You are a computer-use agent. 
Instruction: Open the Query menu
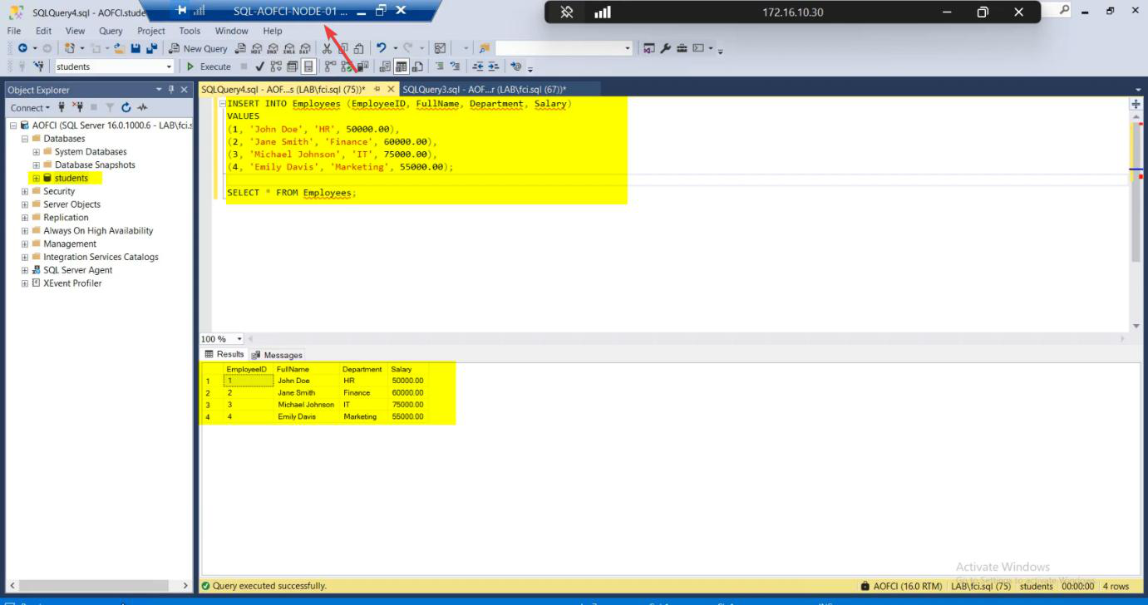click(111, 31)
